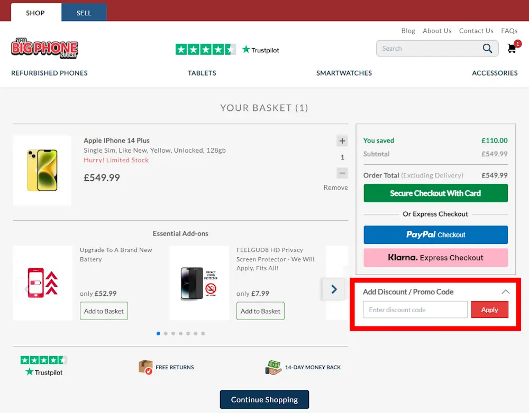Switch to the SHOP tab
The width and height of the screenshot is (529, 413).
36,13
